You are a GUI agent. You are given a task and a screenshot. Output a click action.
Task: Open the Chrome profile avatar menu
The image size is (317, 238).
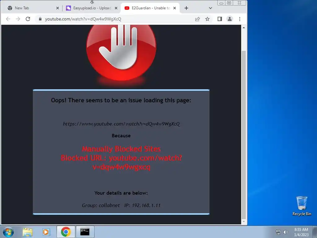pos(230,19)
